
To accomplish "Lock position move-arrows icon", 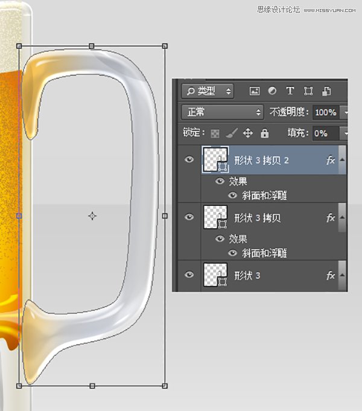I will pyautogui.click(x=248, y=133).
